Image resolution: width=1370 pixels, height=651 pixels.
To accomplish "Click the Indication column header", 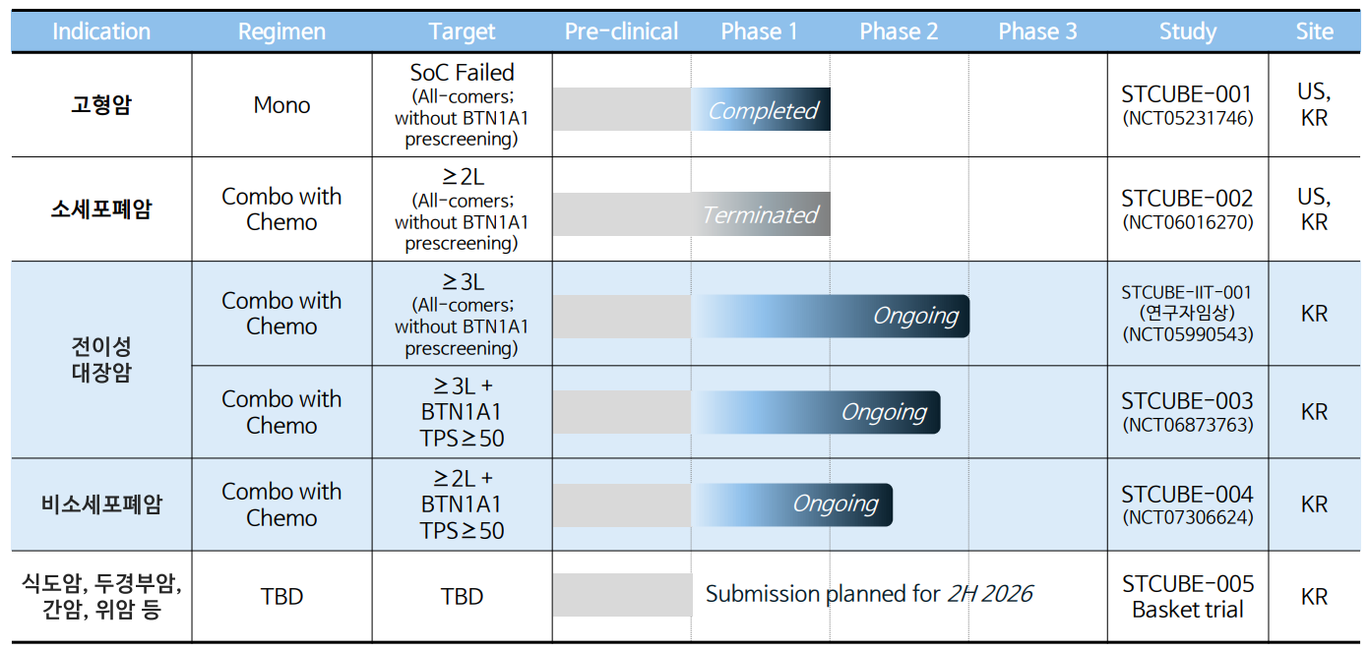I will [x=101, y=31].
